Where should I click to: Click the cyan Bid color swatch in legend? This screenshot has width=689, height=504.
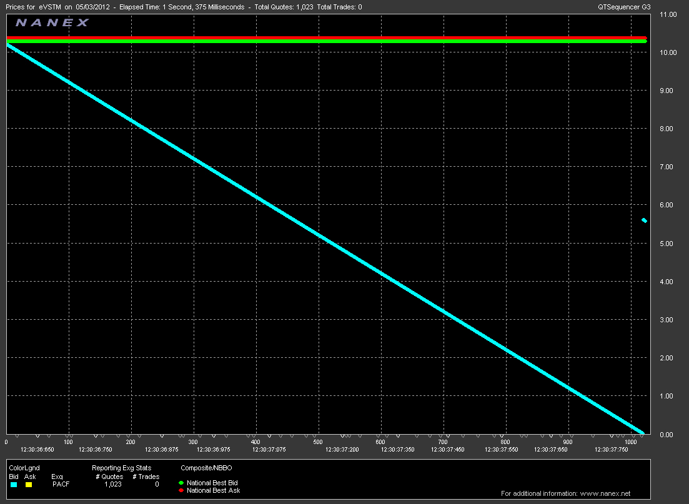(14, 485)
